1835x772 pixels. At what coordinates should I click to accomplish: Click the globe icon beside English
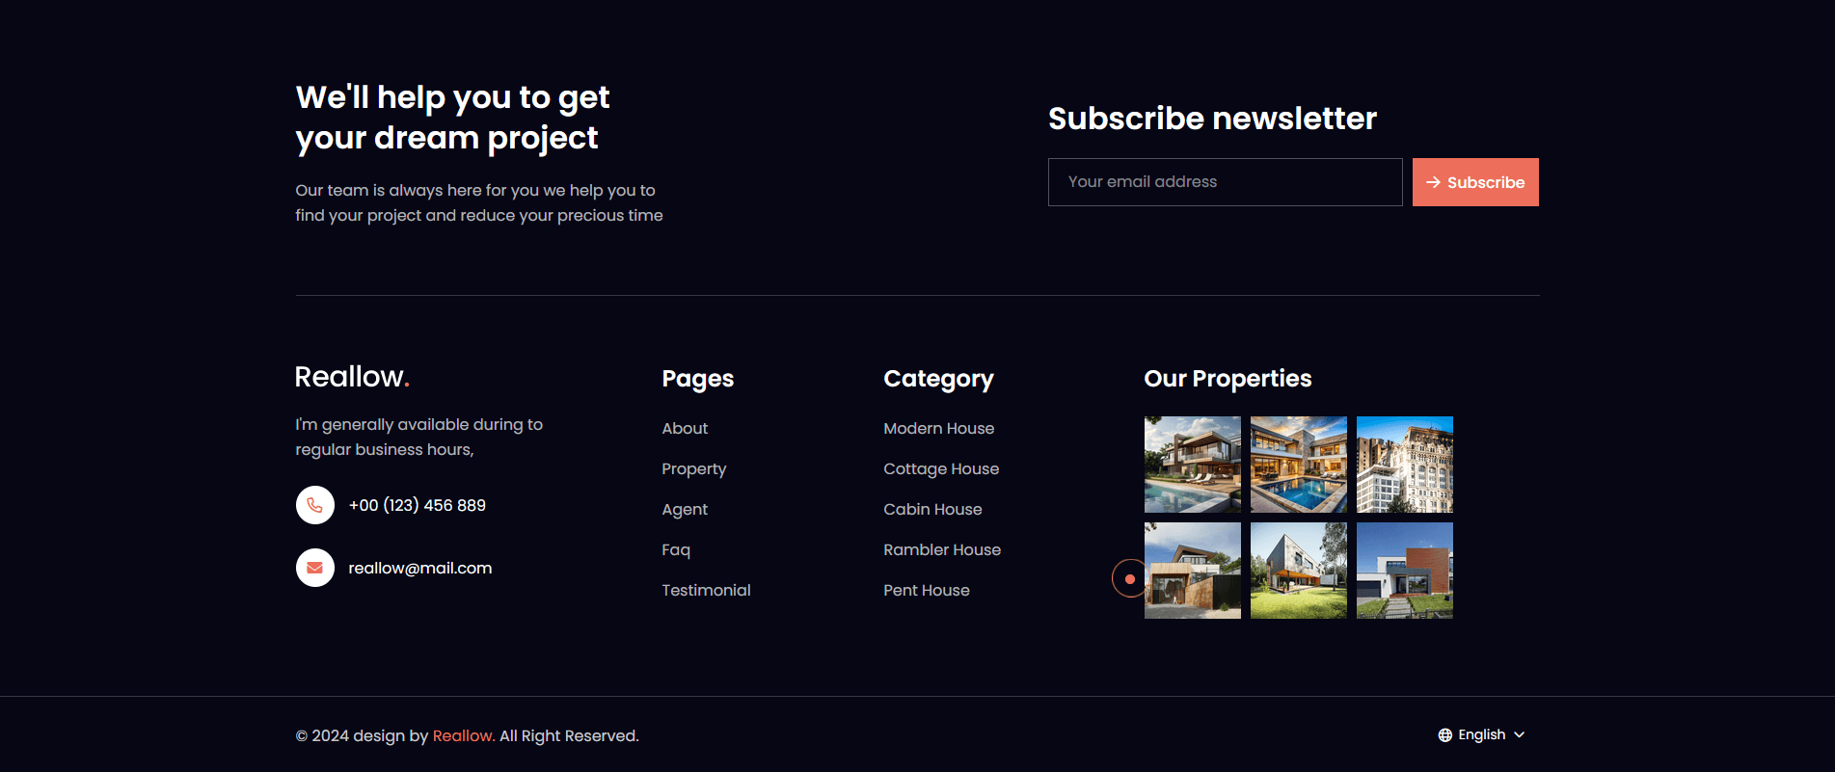click(x=1444, y=735)
